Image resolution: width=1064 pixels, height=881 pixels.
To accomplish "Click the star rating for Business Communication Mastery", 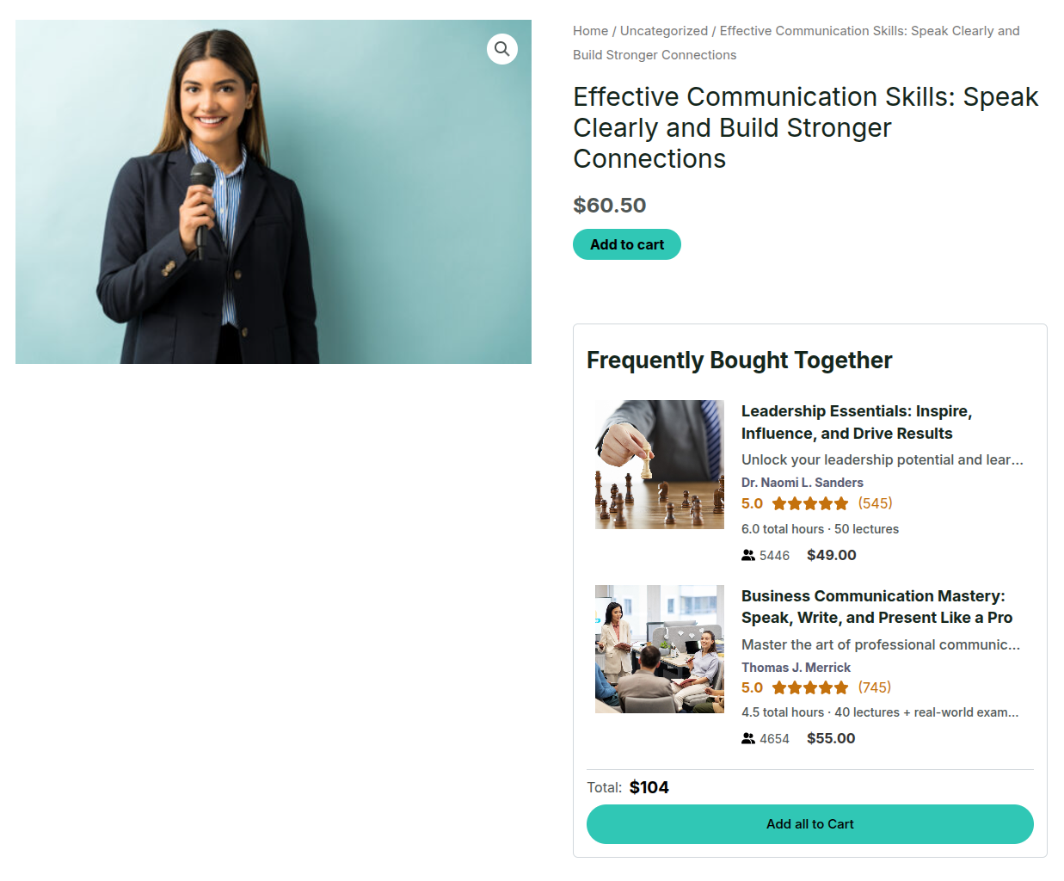I will click(810, 688).
